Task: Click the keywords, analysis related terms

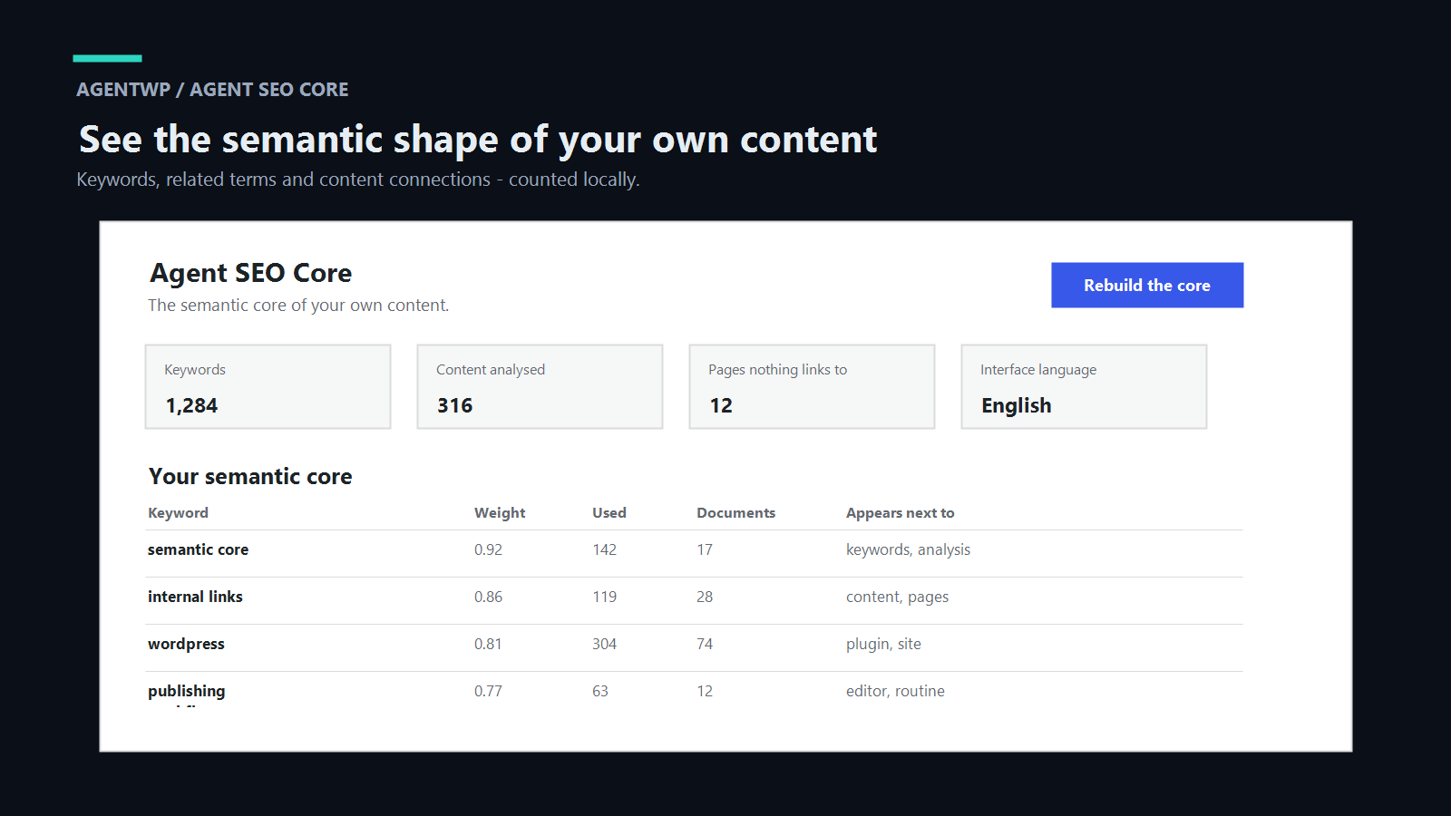Action: [x=908, y=549]
